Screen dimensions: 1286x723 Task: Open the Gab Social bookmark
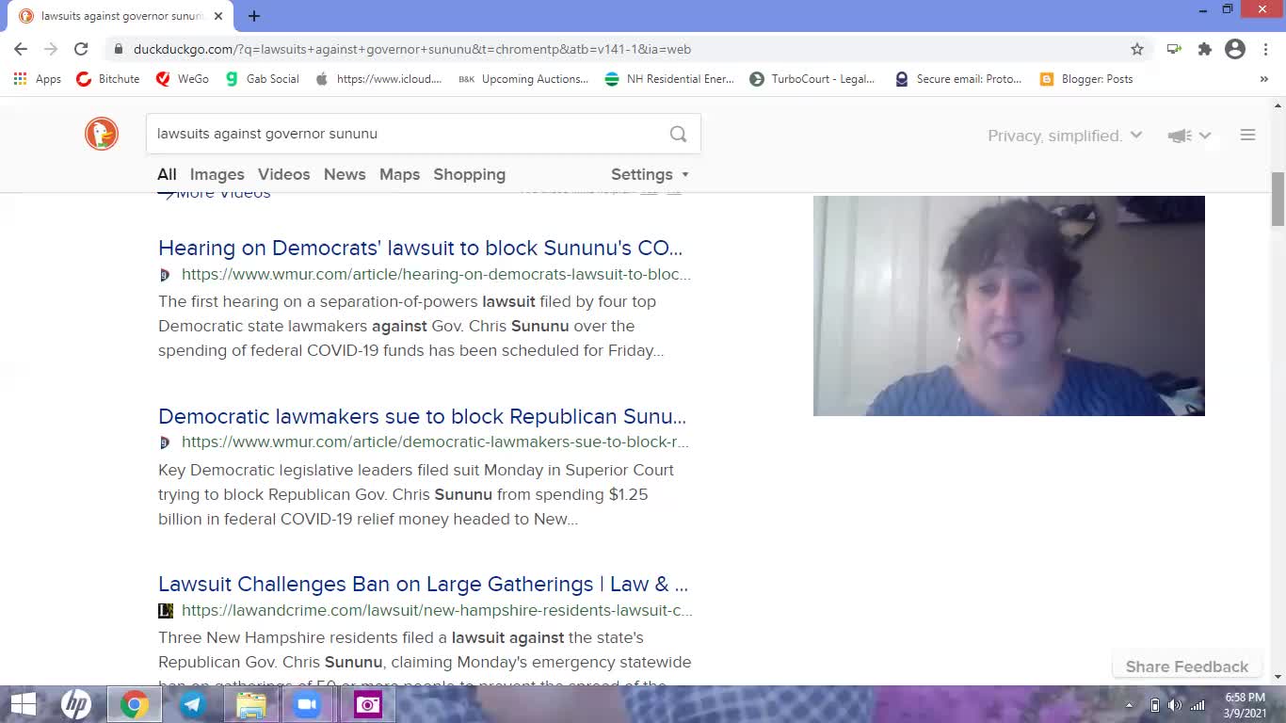click(x=263, y=79)
